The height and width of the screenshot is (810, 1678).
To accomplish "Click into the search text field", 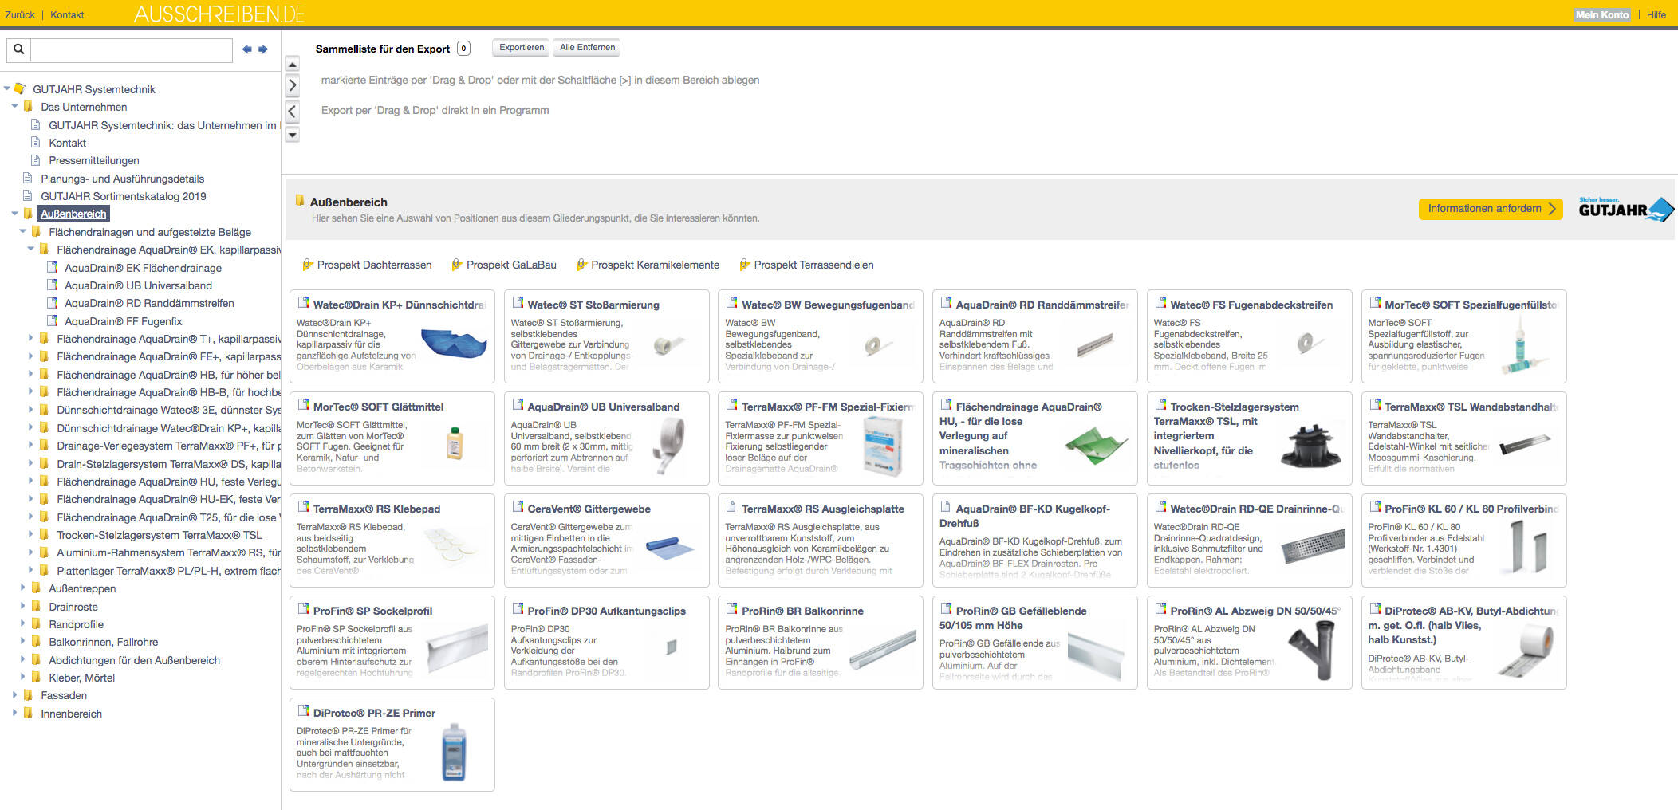I will (x=132, y=49).
